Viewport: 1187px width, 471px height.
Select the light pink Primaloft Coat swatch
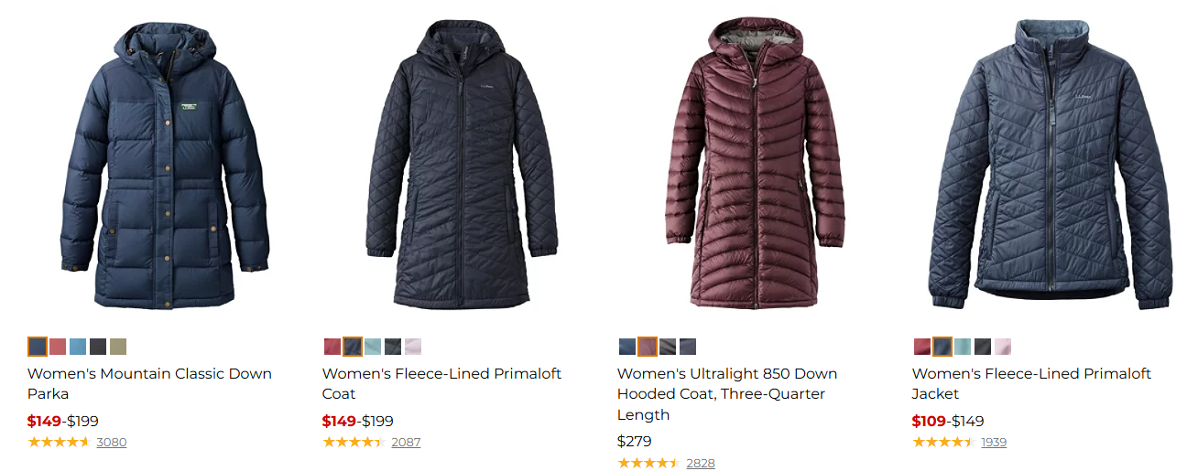(x=413, y=347)
